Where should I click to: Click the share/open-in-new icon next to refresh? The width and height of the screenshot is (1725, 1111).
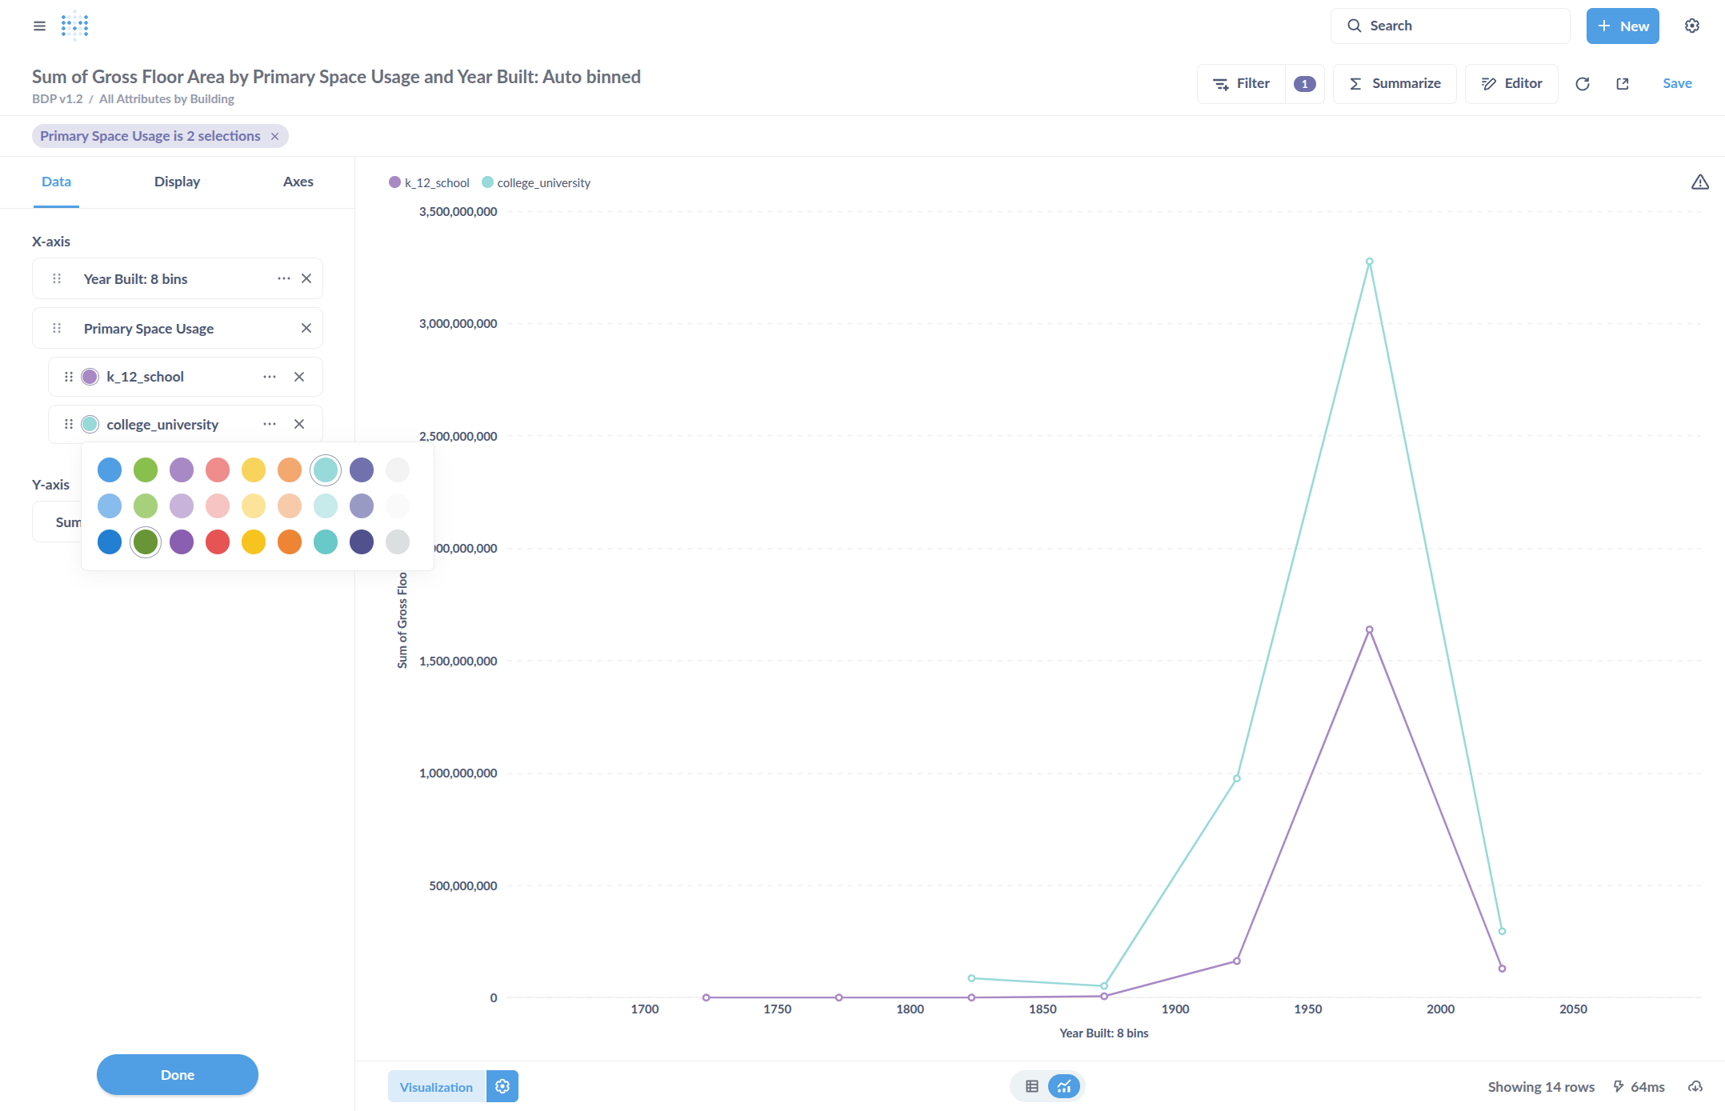click(1622, 84)
